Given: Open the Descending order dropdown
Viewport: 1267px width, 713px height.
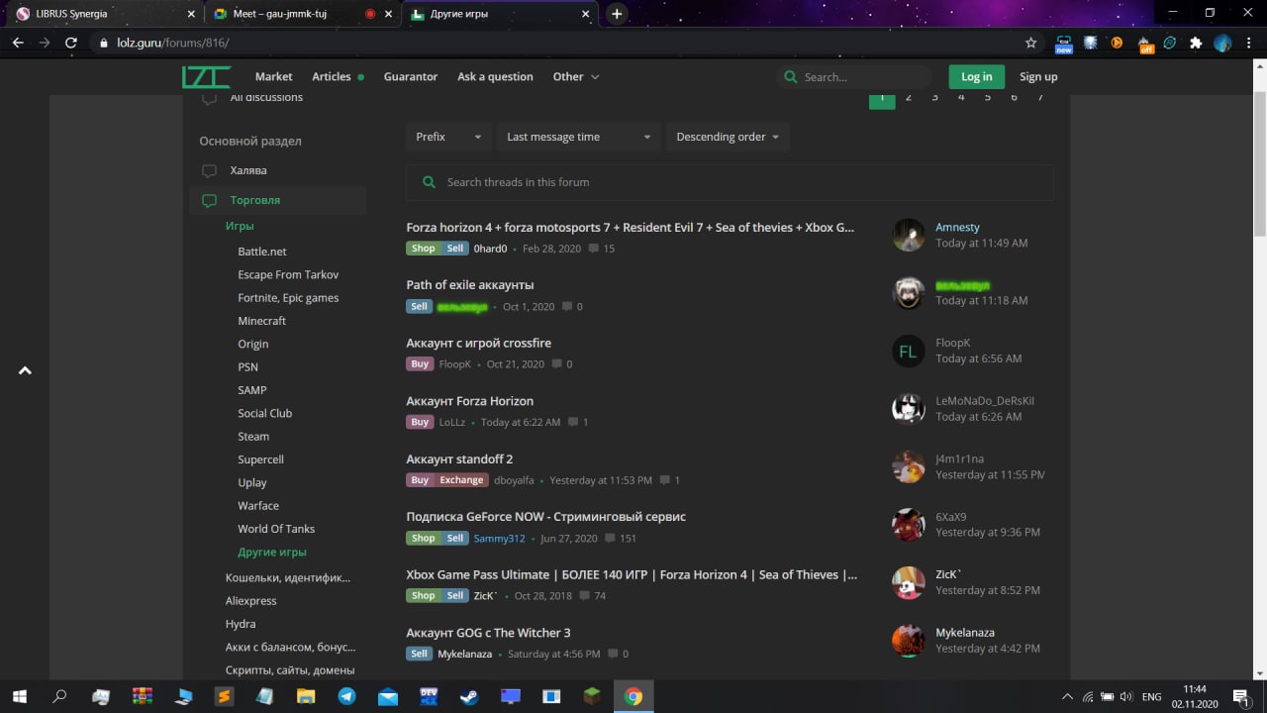Looking at the screenshot, I should click(728, 137).
